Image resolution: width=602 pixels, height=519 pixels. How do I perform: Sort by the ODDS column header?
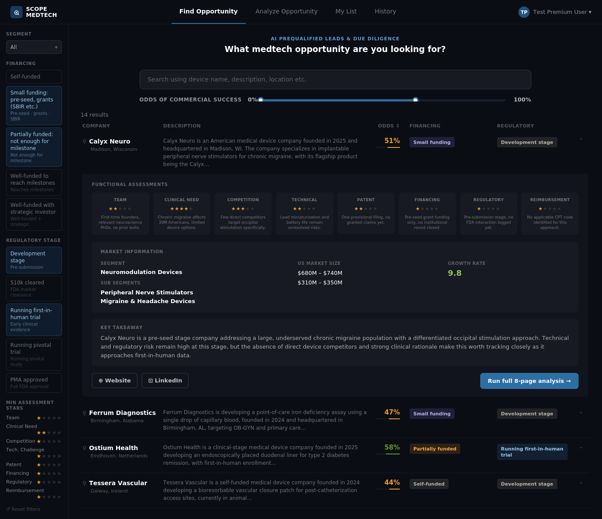point(389,126)
